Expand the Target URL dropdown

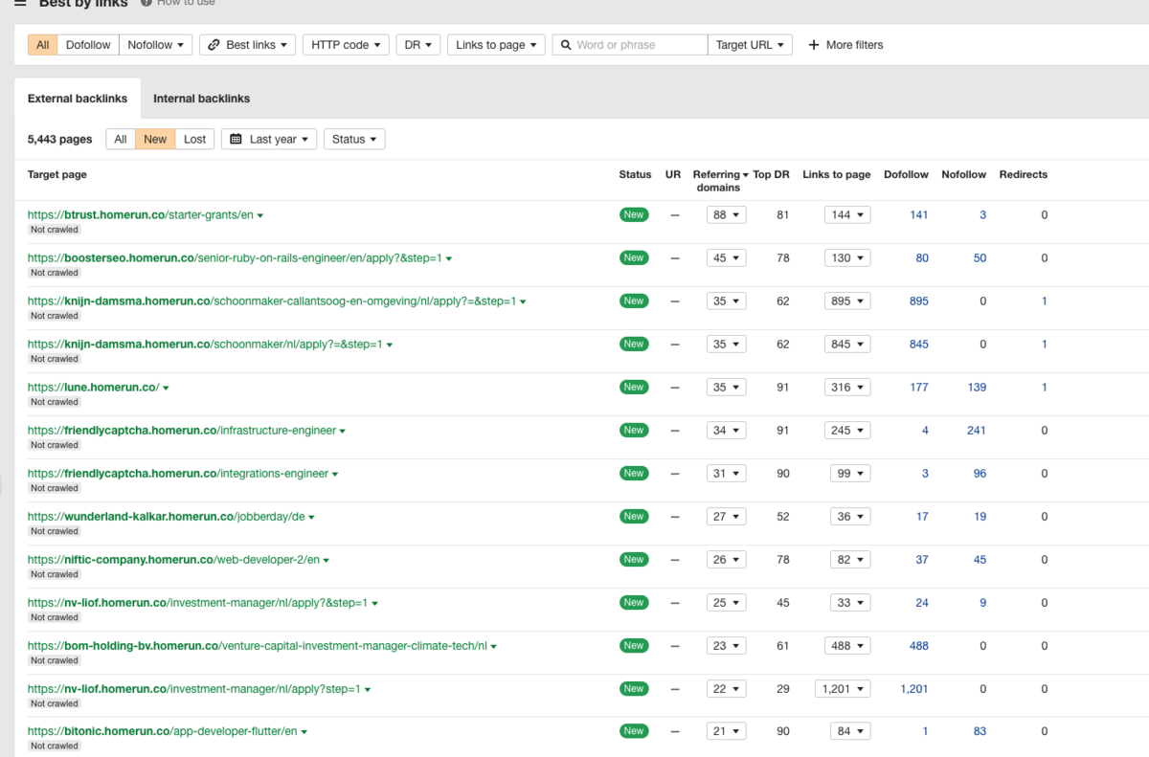(x=750, y=45)
